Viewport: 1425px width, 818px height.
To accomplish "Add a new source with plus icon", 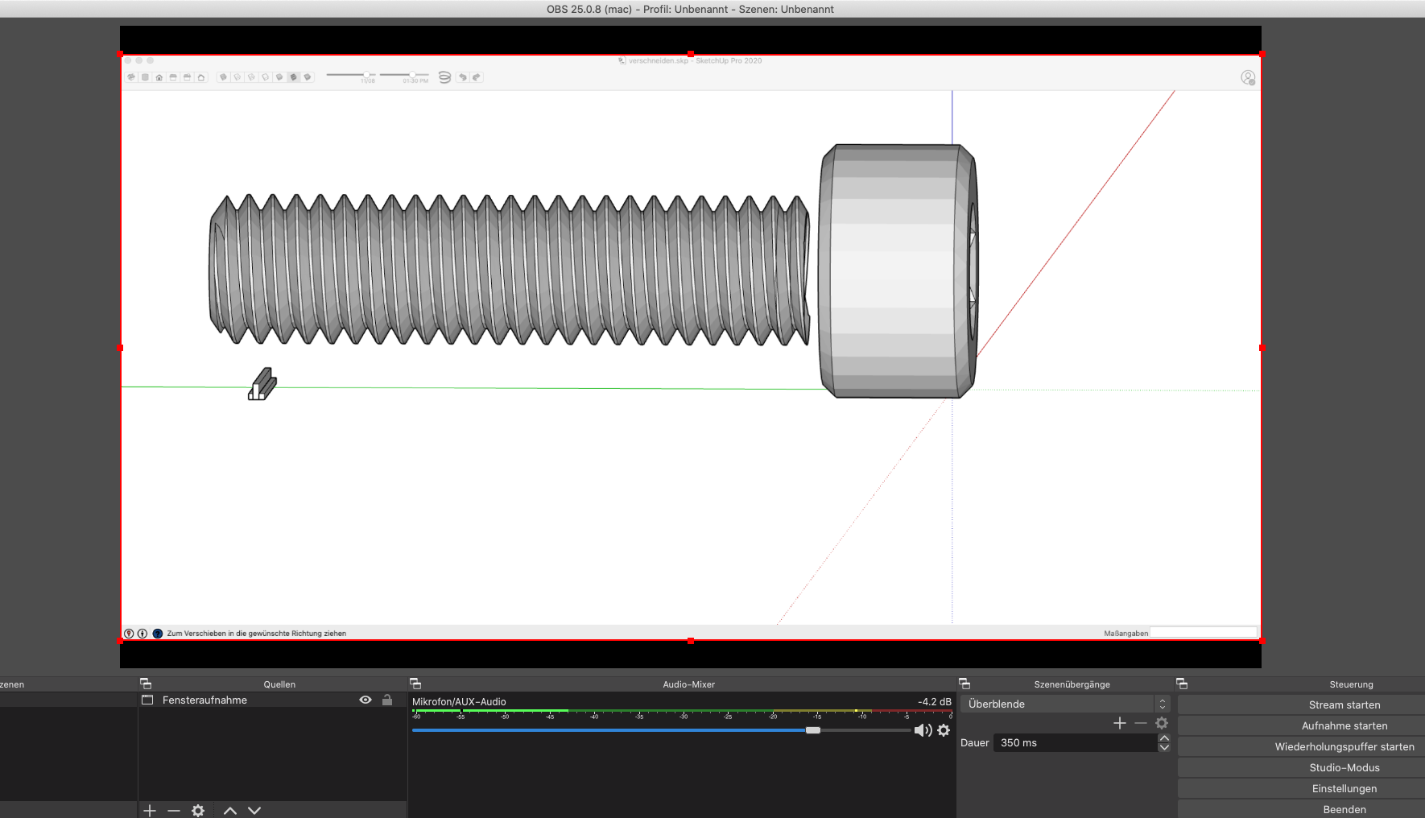I will 150,810.
